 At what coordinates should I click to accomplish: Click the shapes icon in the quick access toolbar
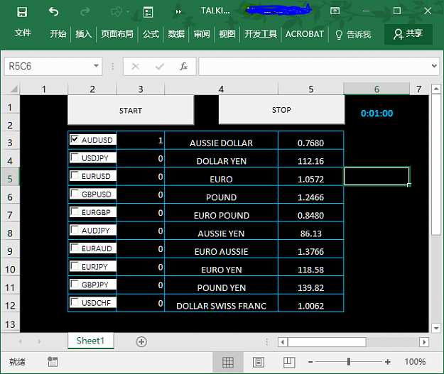(117, 12)
